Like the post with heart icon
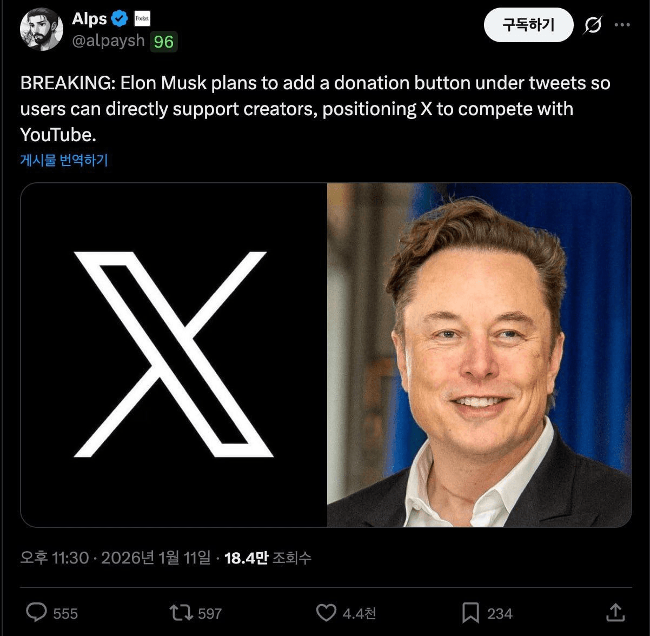 [326, 613]
